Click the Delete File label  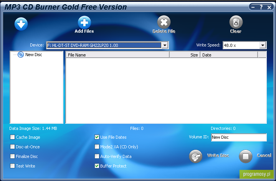pyautogui.click(x=164, y=31)
